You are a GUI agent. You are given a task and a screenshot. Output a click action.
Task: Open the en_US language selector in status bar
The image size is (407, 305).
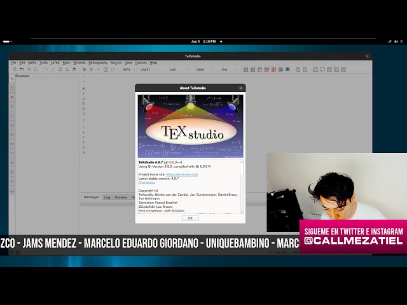[283, 252]
